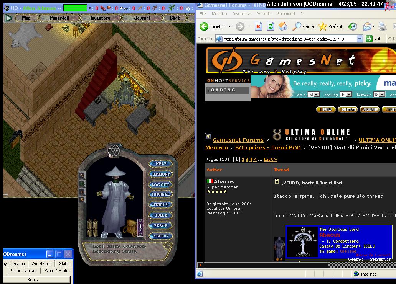Click the GamesNet logo banner
396x284 pixels.
[301, 61]
